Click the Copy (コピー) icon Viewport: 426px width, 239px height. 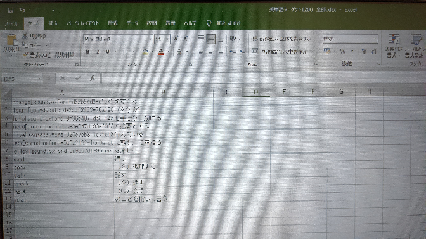tap(25, 46)
